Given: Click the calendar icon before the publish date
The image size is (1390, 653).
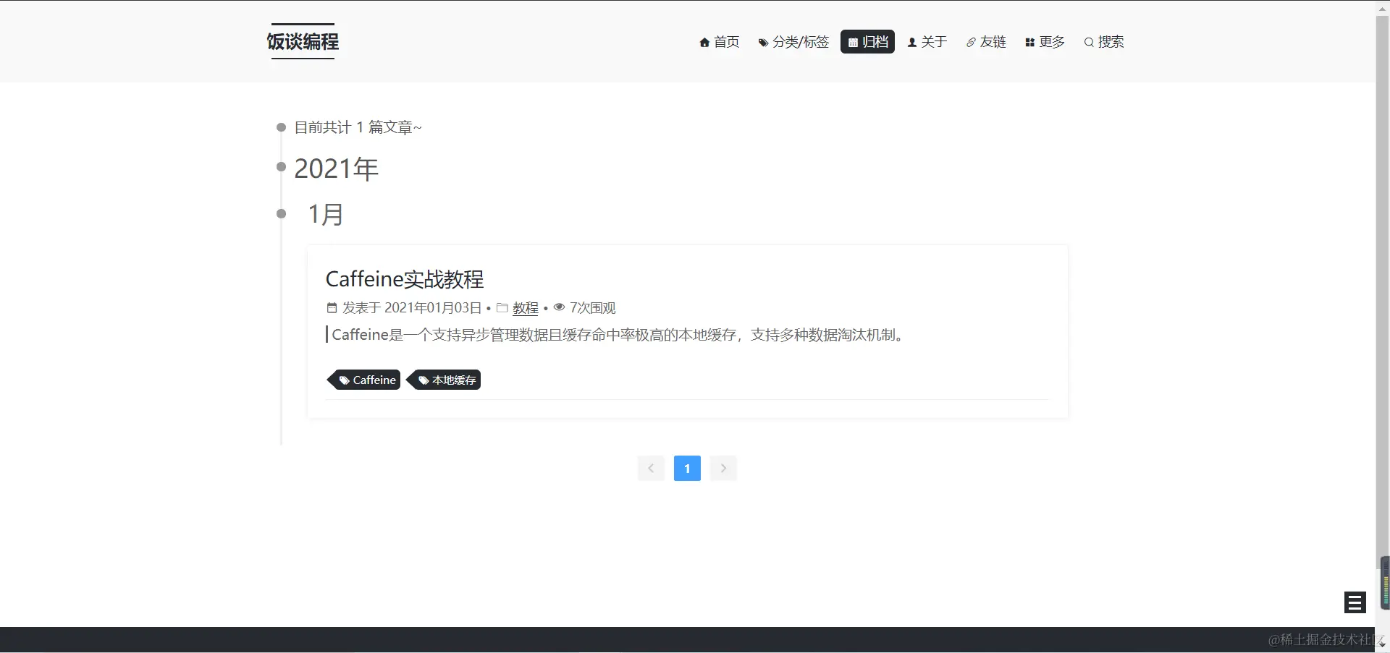Looking at the screenshot, I should 332,307.
